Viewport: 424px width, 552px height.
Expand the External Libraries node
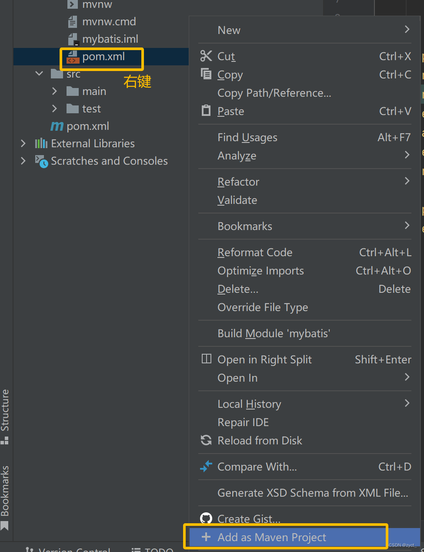click(23, 143)
